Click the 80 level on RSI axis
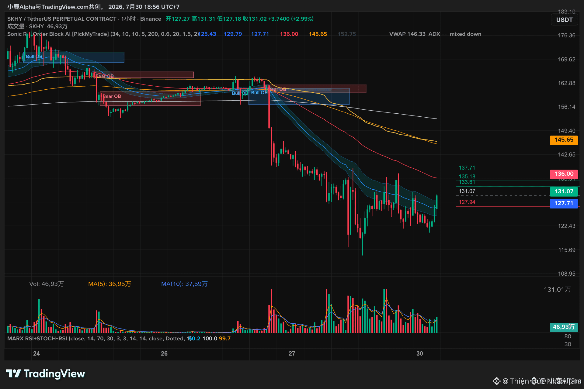Screen dimensions: 584x389 click(x=568, y=336)
